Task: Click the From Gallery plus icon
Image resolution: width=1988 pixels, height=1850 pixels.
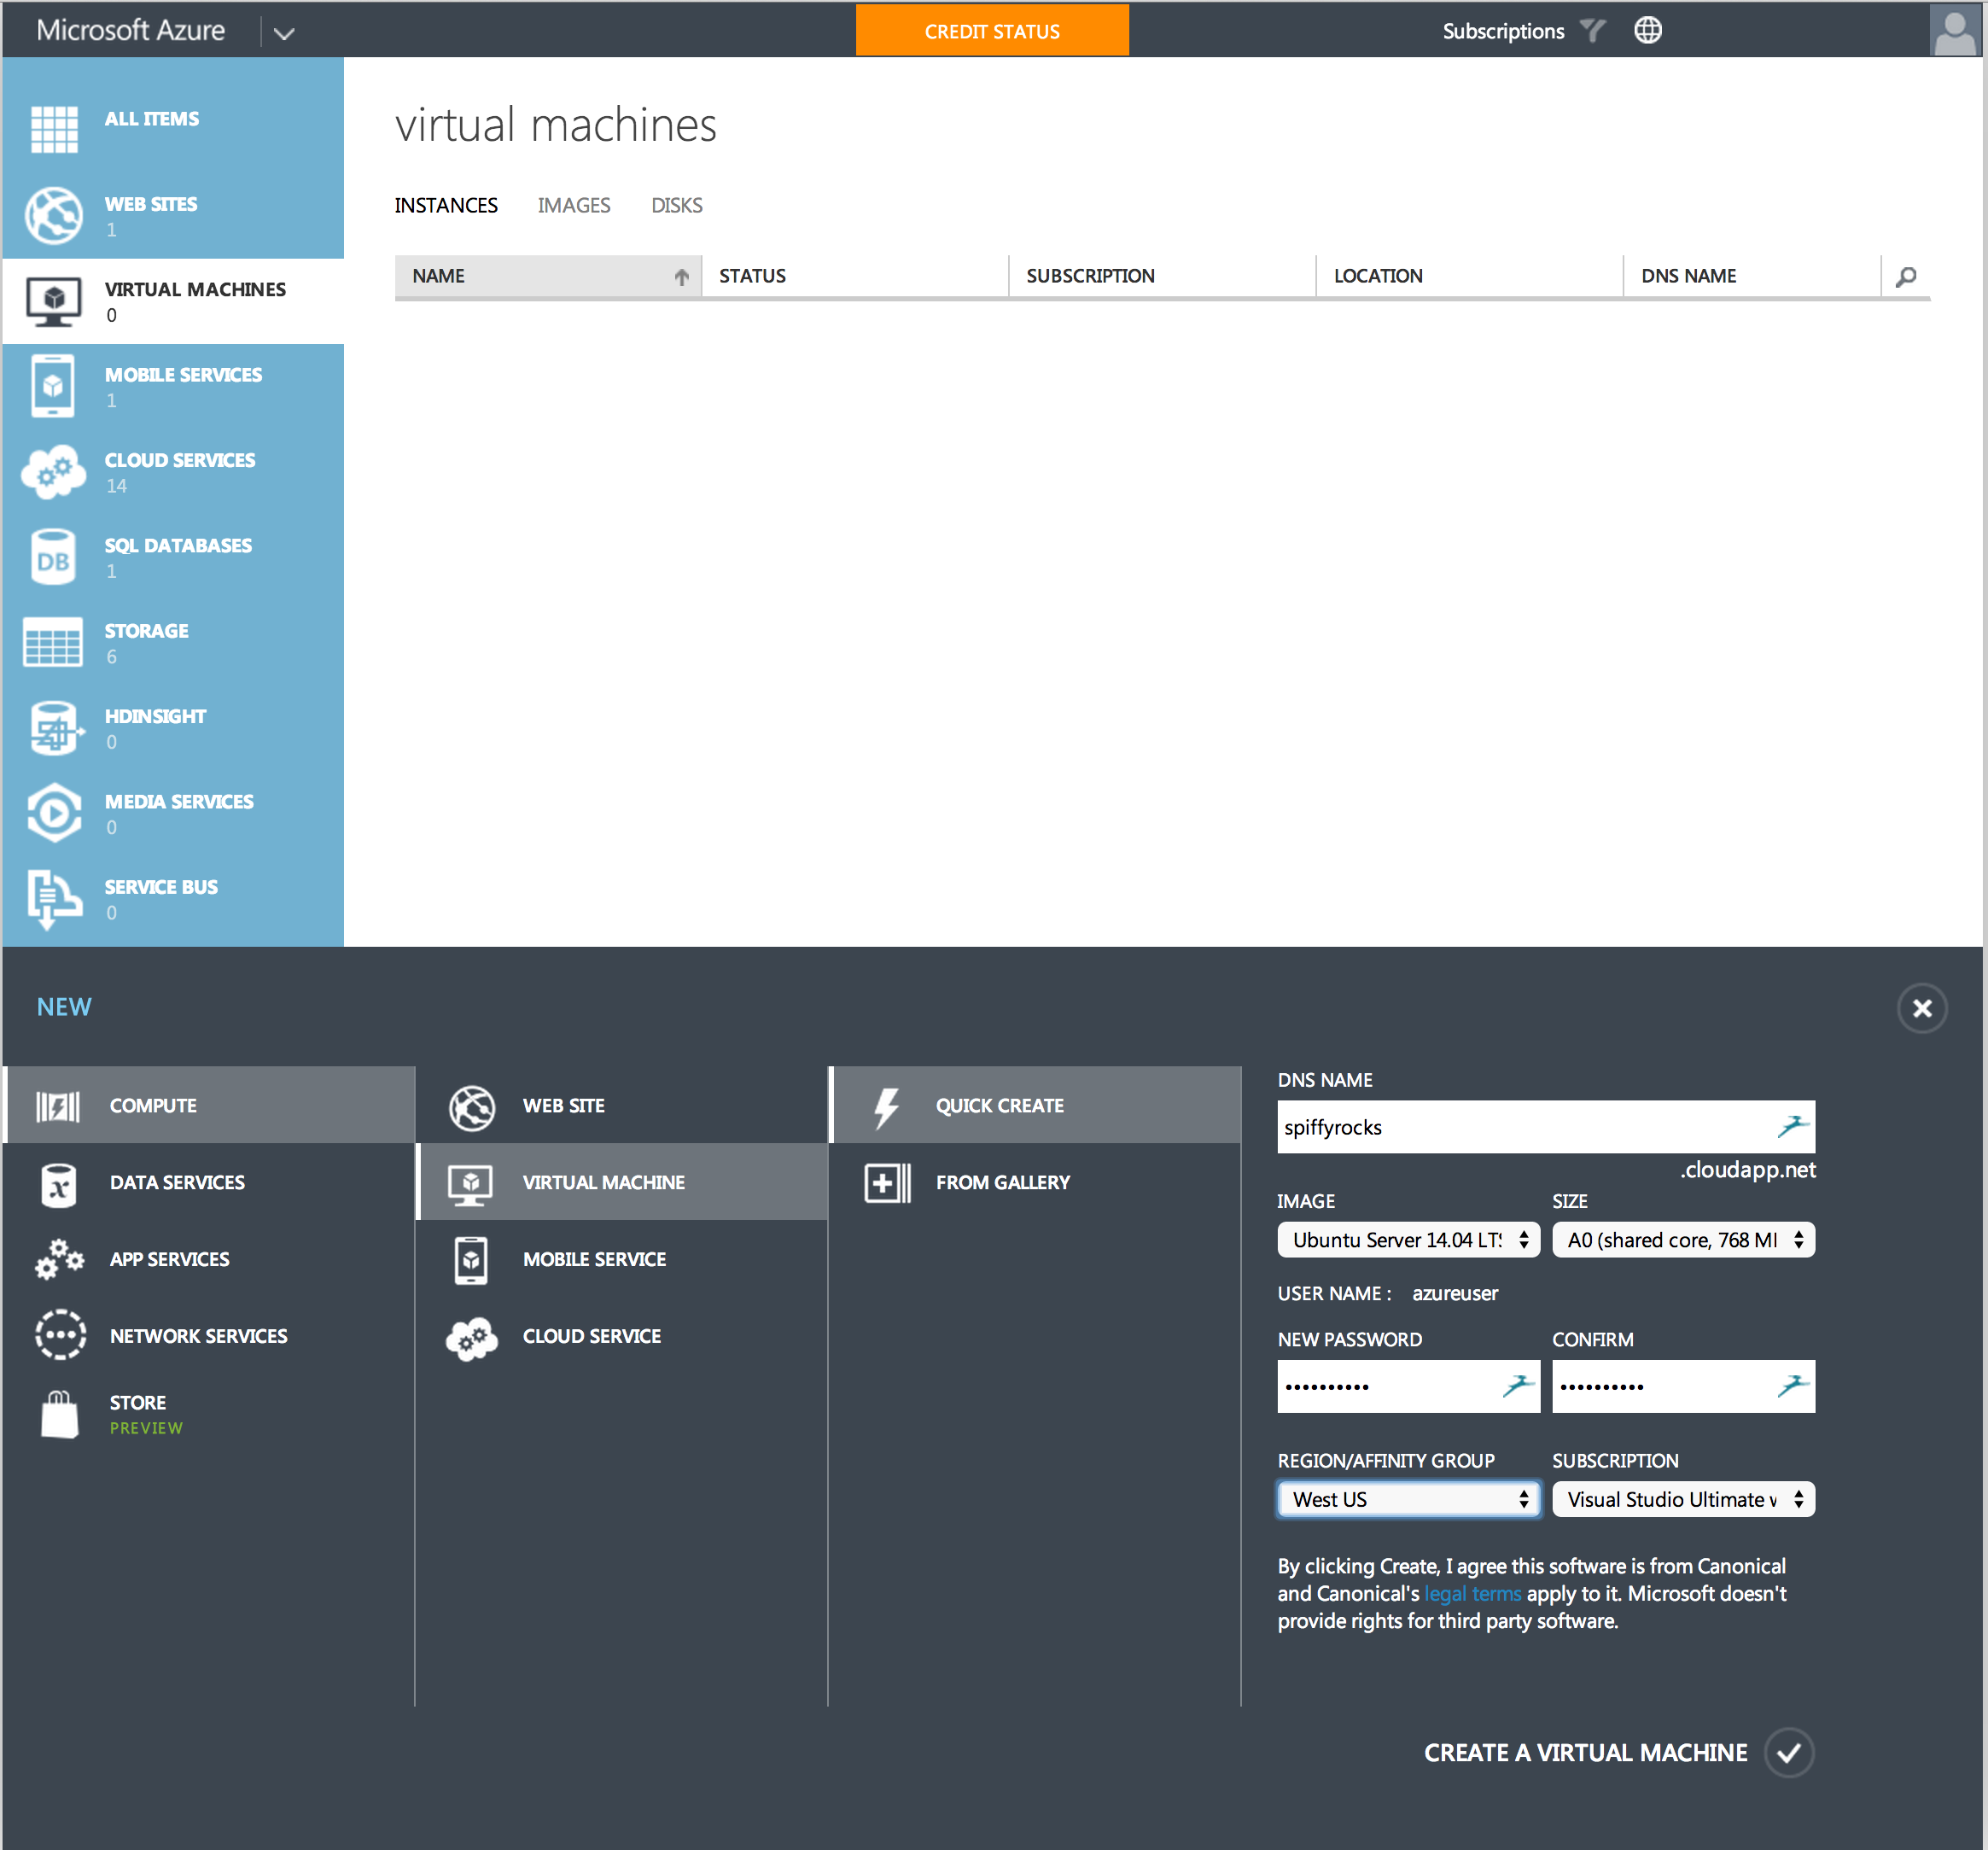Action: pos(887,1184)
